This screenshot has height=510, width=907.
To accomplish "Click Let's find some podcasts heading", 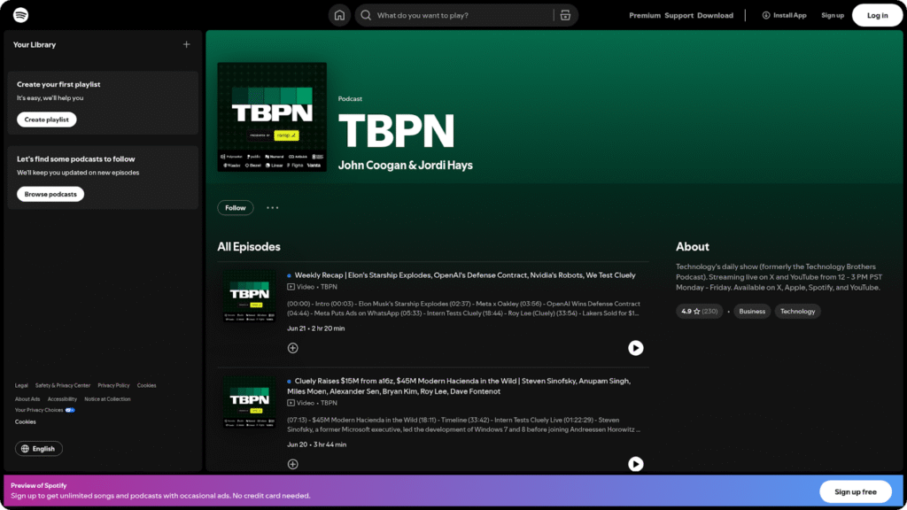I will click(x=76, y=159).
